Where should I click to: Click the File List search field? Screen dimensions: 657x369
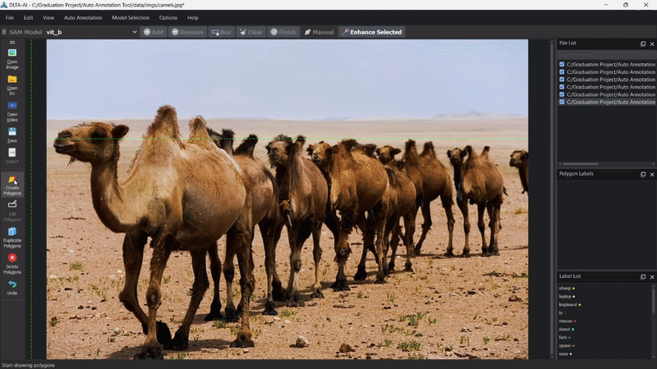click(x=606, y=55)
